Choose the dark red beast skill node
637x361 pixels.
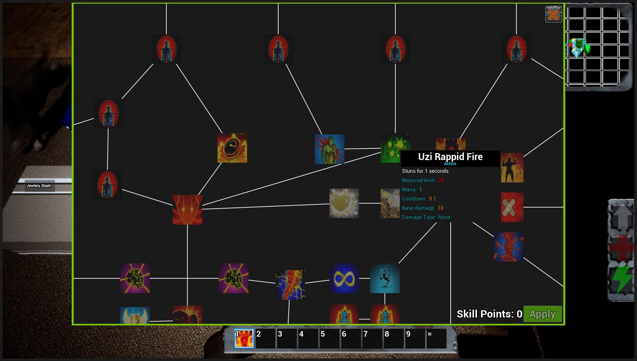(x=187, y=315)
